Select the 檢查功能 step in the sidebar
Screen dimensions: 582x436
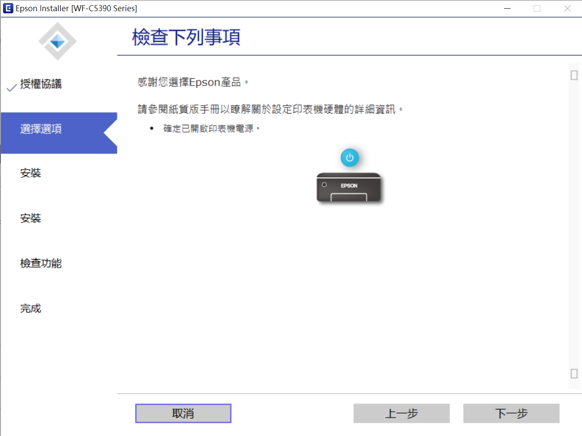41,263
